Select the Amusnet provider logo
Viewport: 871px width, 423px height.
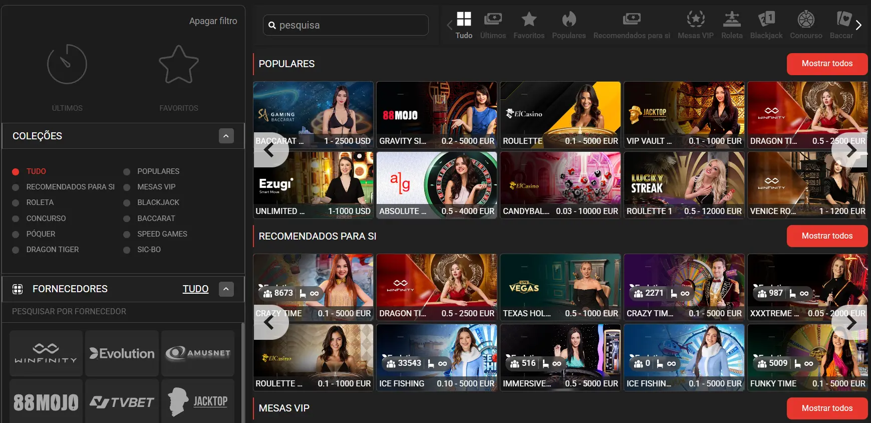tap(198, 353)
